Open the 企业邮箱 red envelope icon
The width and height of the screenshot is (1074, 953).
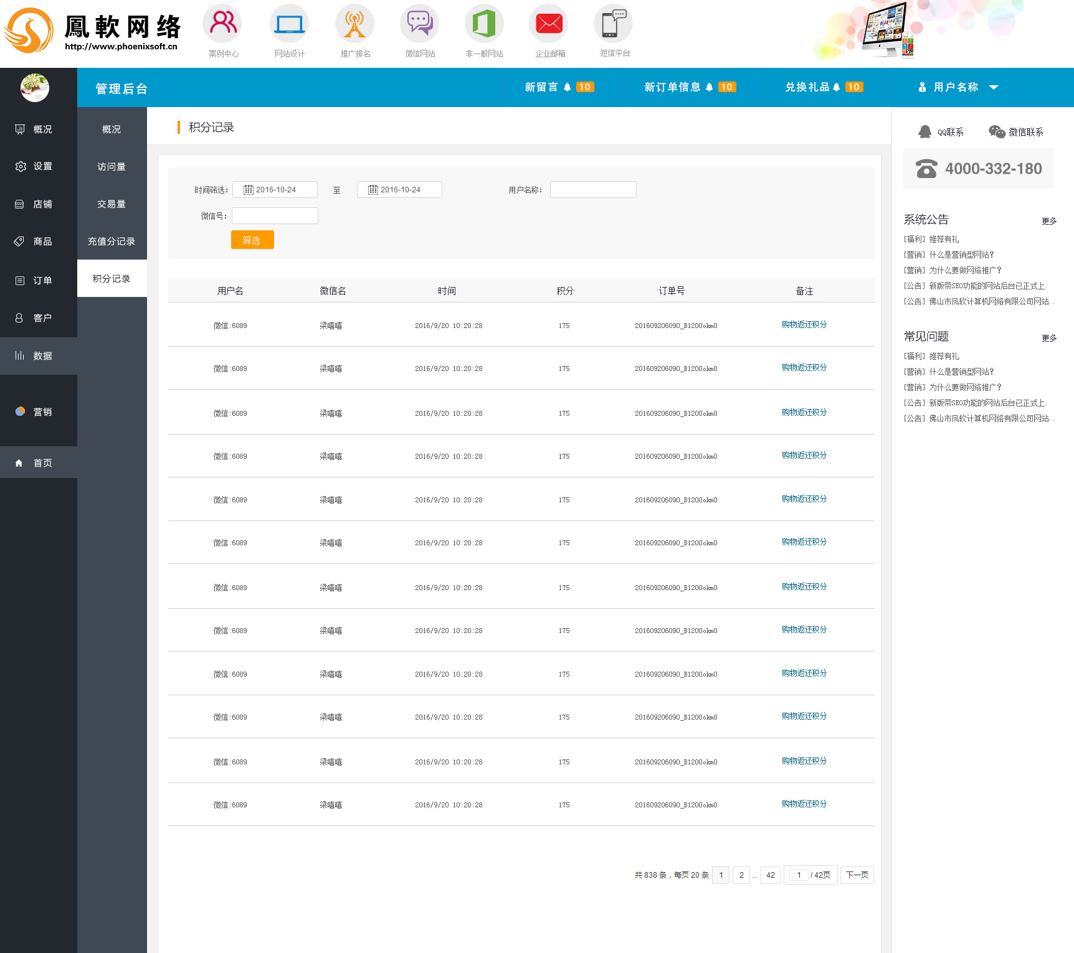549,24
